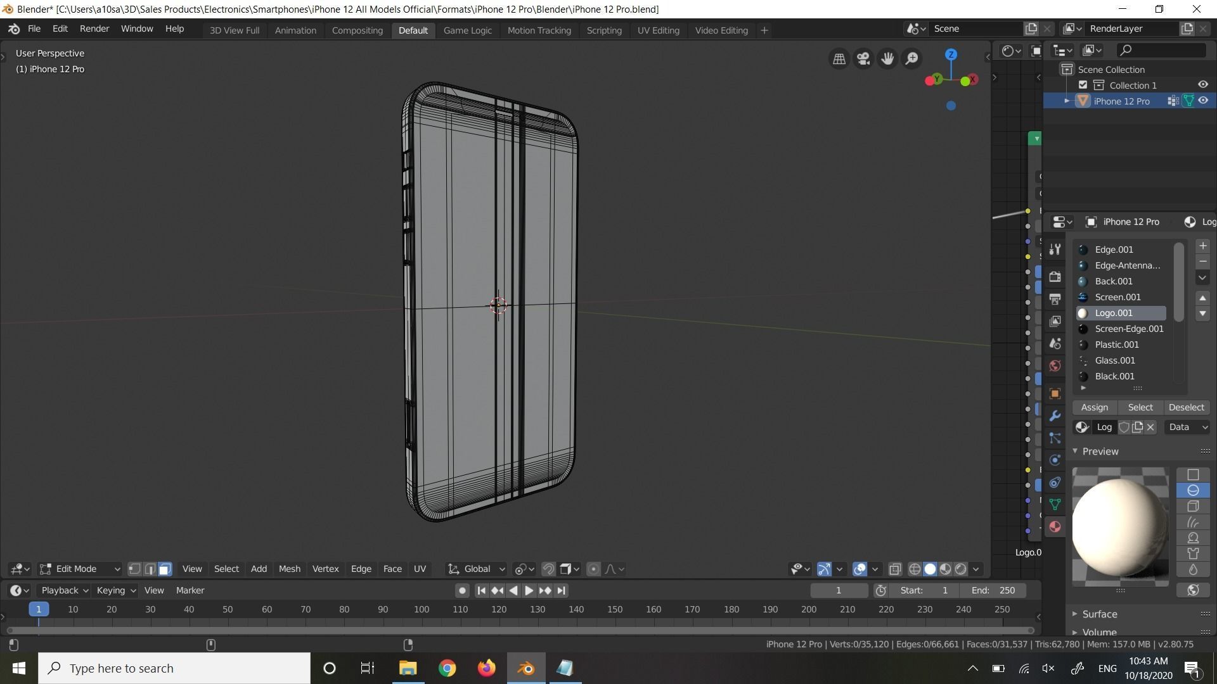Screen dimensions: 1217x684
Task: Toggle proportional editing
Action: click(x=593, y=569)
